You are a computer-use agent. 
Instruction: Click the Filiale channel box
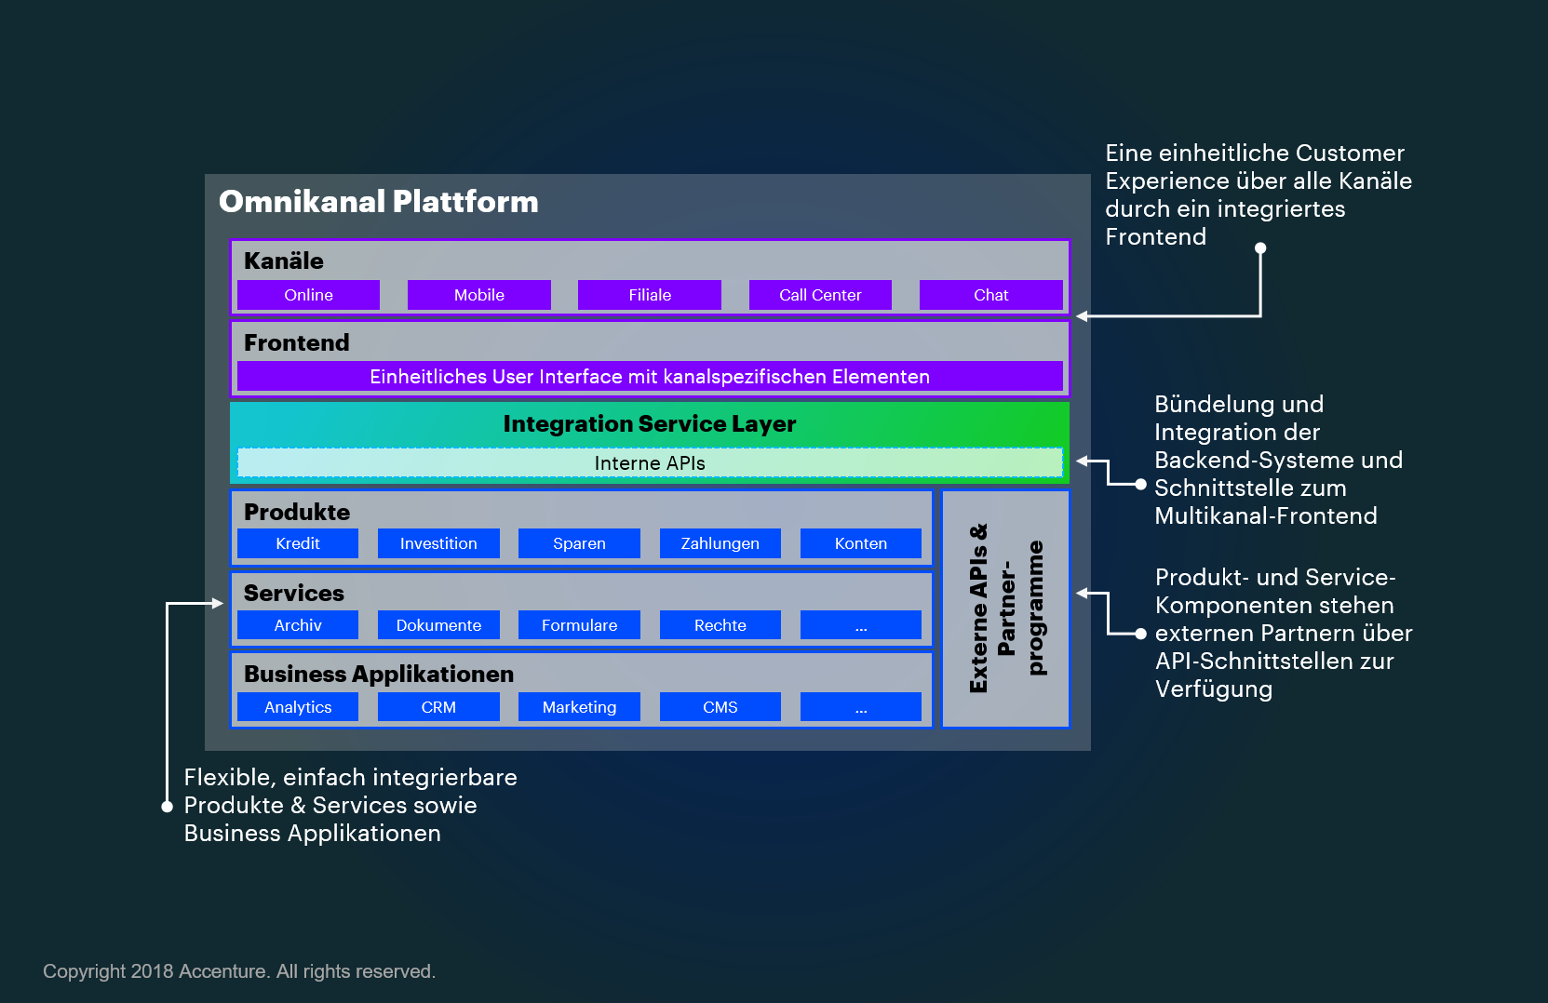pos(649,295)
